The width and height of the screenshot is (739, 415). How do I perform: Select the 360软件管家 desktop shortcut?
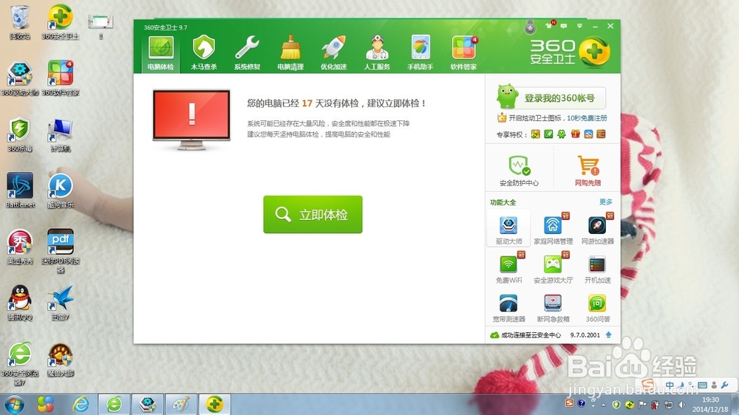[x=61, y=78]
